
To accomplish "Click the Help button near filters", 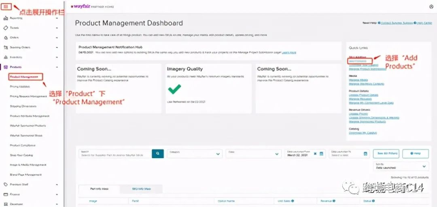I will point(416,153).
